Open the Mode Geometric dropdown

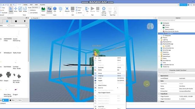click(36, 8)
